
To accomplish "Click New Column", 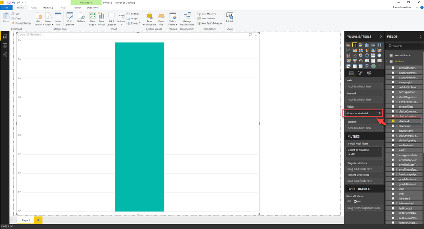I will coord(206,19).
